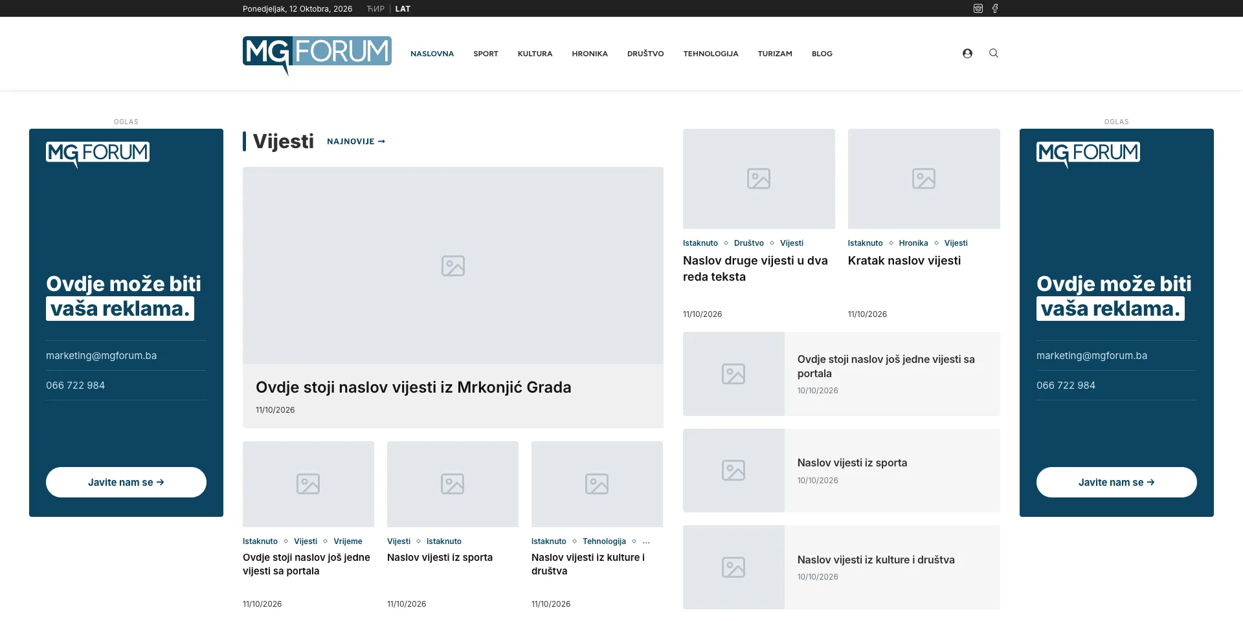Select Društvo category tag
Viewport: 1243px width, 621px height.
click(x=749, y=243)
